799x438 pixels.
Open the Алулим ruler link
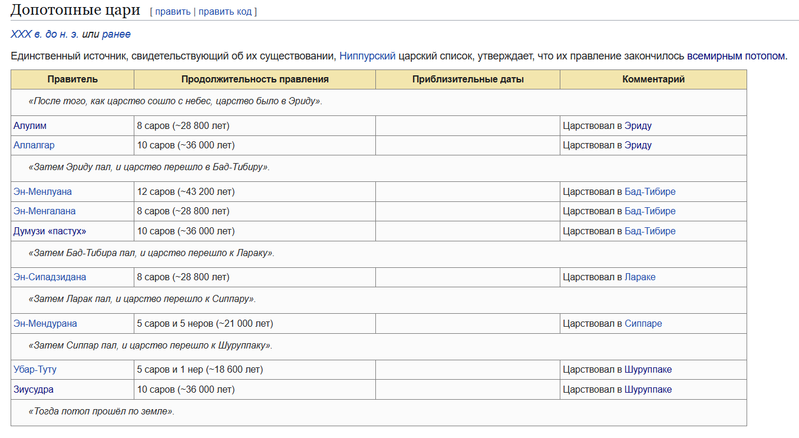tap(30, 125)
